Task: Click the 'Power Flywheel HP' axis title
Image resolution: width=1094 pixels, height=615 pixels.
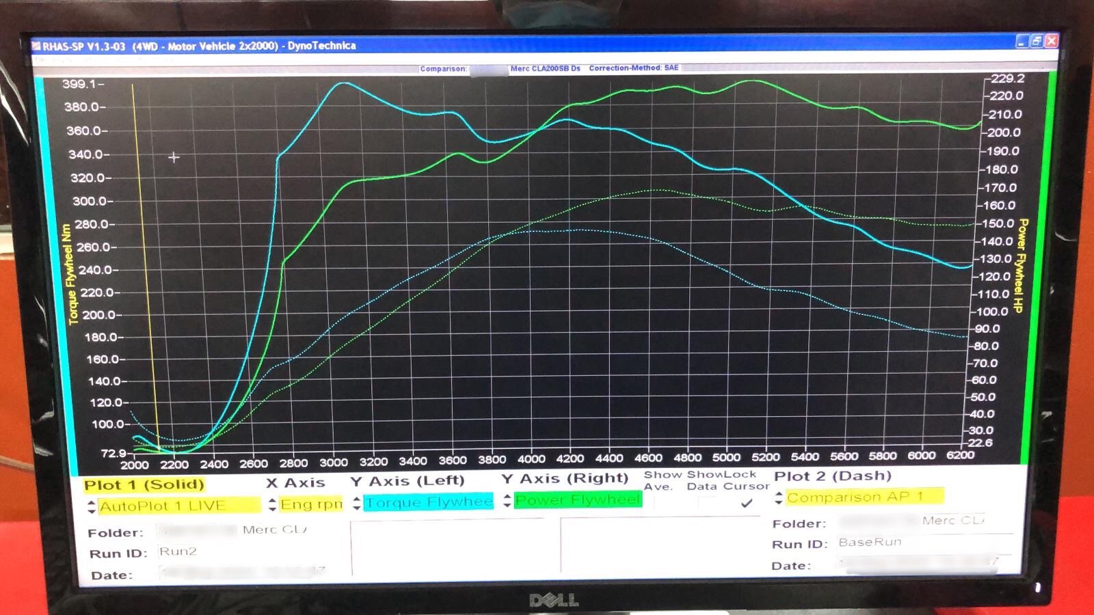Action: click(1021, 266)
